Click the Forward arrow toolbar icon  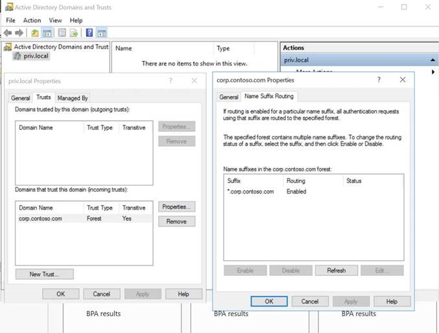click(19, 33)
